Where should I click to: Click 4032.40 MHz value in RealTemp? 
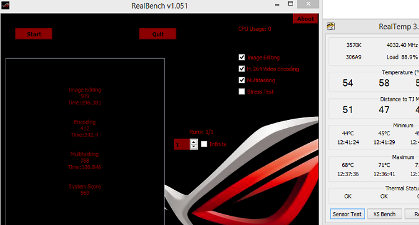(402, 45)
